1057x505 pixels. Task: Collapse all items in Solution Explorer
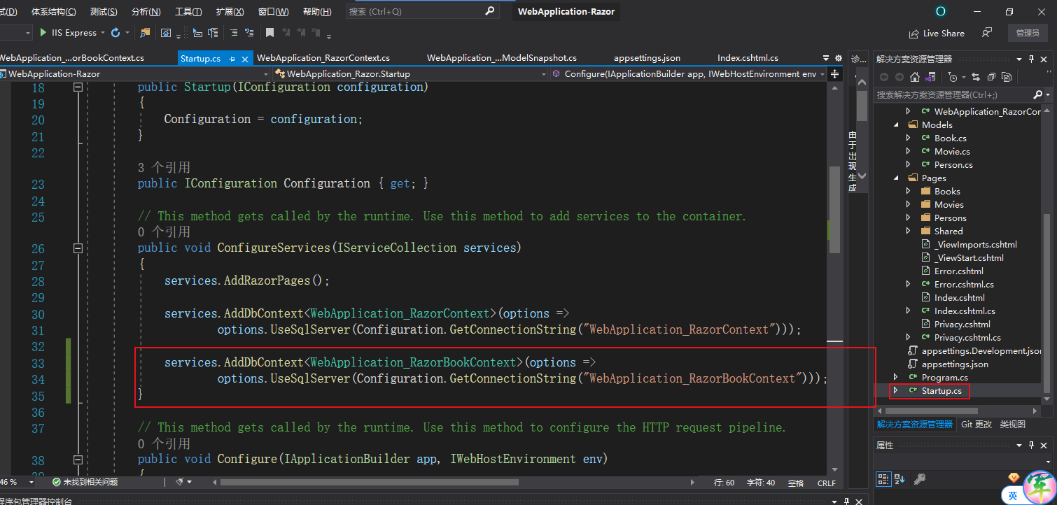pos(991,77)
